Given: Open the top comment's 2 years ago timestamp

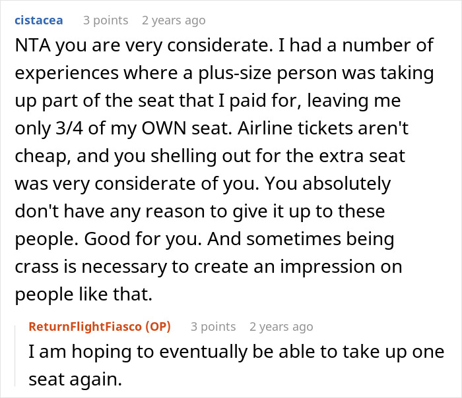Looking at the screenshot, I should coord(174,20).
